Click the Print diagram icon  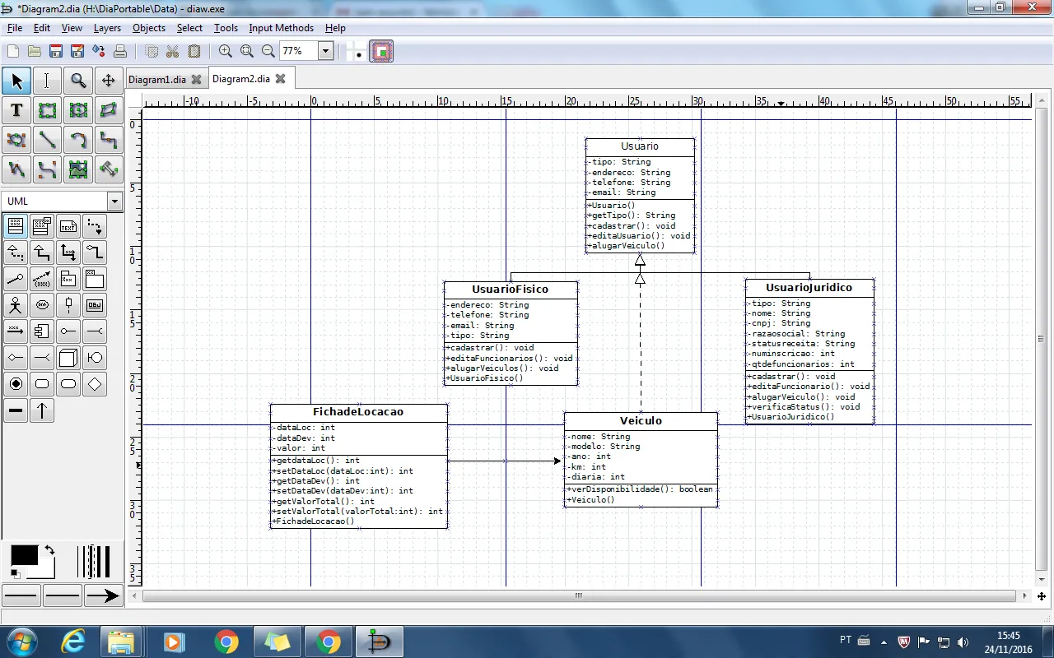pos(120,51)
